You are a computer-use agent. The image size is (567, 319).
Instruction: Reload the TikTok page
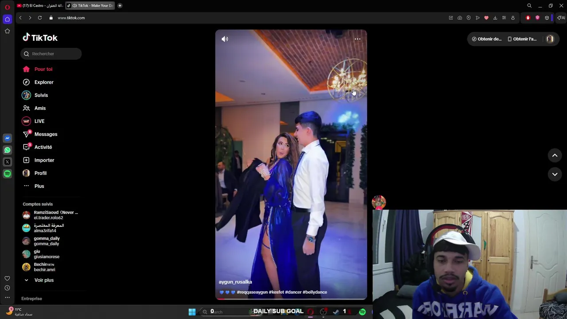coord(40,18)
